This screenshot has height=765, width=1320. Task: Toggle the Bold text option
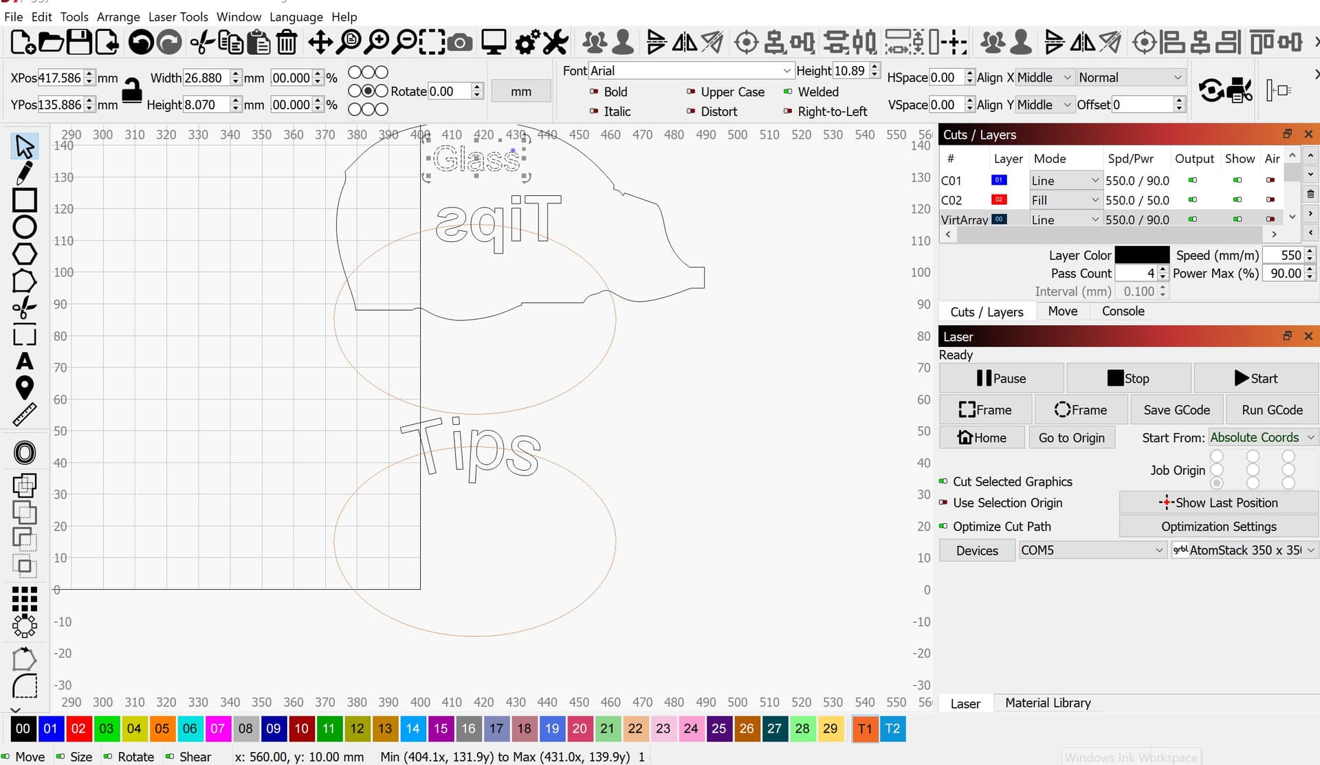[x=594, y=91]
